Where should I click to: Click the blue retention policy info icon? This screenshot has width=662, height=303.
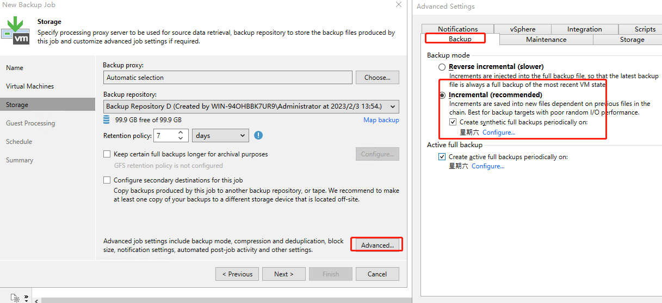(258, 135)
